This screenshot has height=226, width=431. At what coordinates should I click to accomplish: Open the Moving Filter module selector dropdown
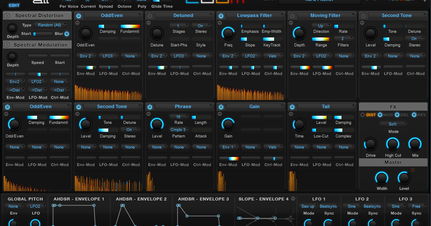click(x=326, y=16)
